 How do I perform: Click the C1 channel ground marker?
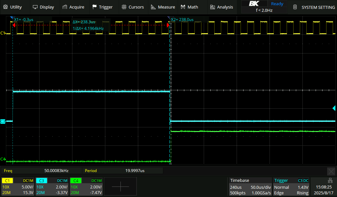3,33
